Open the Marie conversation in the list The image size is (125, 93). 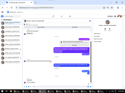(11, 40)
